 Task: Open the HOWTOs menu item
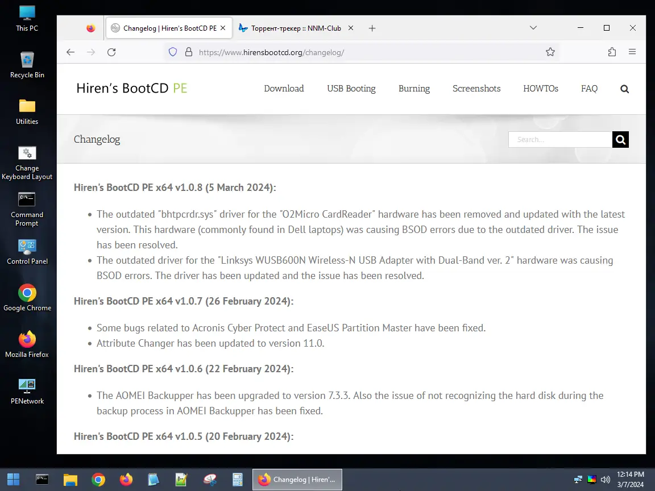[x=541, y=89]
